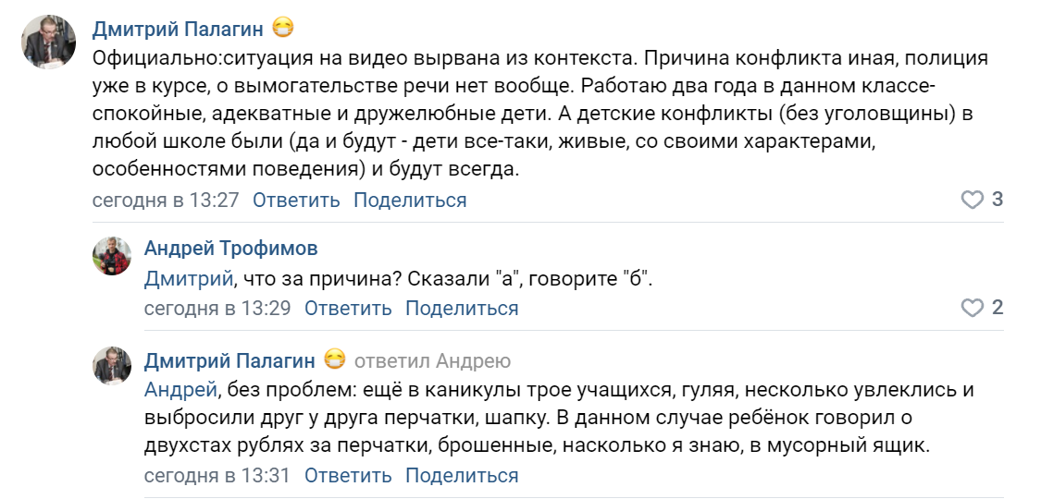Screen dimensions: 1041x499
Task: Share Андрей Трофимов's 13:29 comment
Action: (x=462, y=308)
